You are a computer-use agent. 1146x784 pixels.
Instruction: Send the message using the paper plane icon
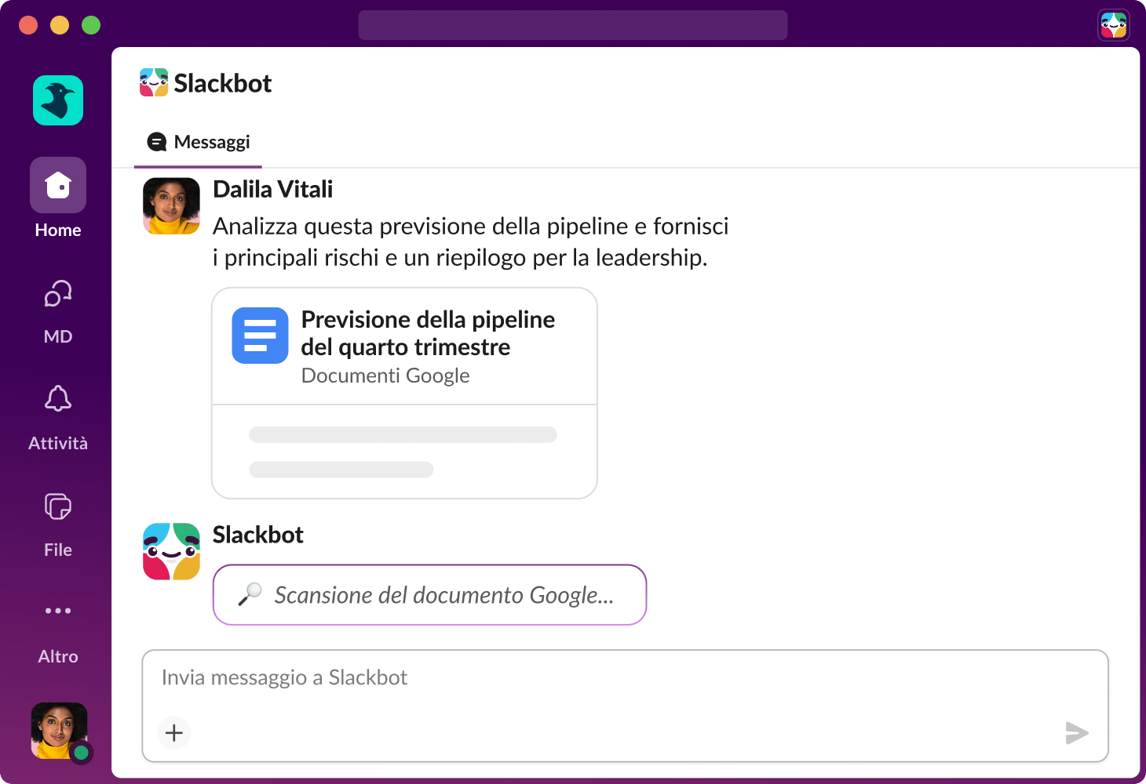tap(1077, 733)
